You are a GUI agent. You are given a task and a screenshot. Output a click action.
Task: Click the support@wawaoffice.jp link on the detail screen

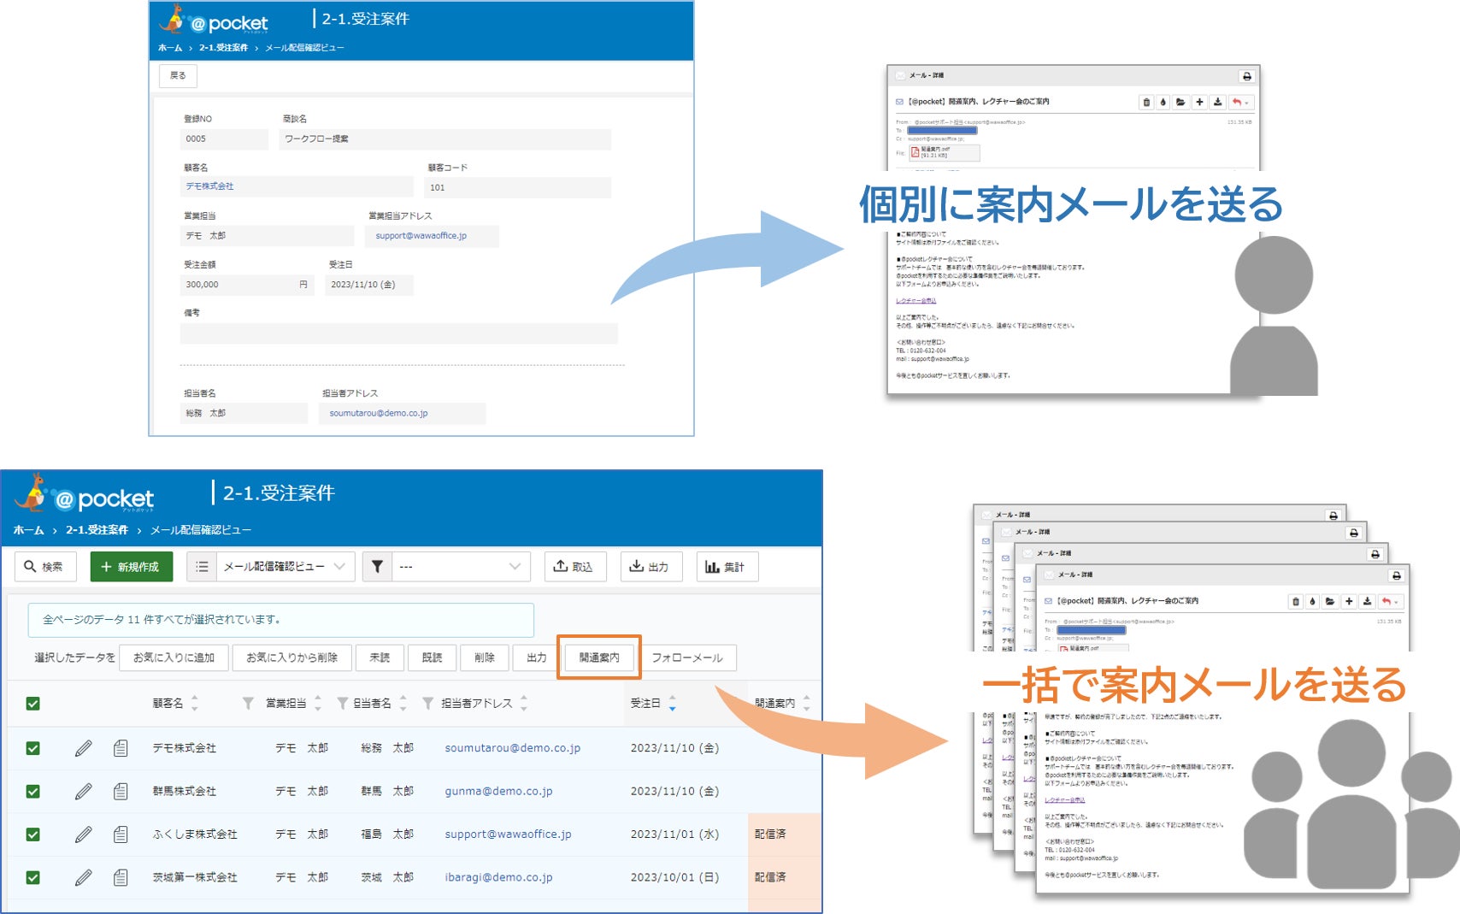(x=421, y=236)
